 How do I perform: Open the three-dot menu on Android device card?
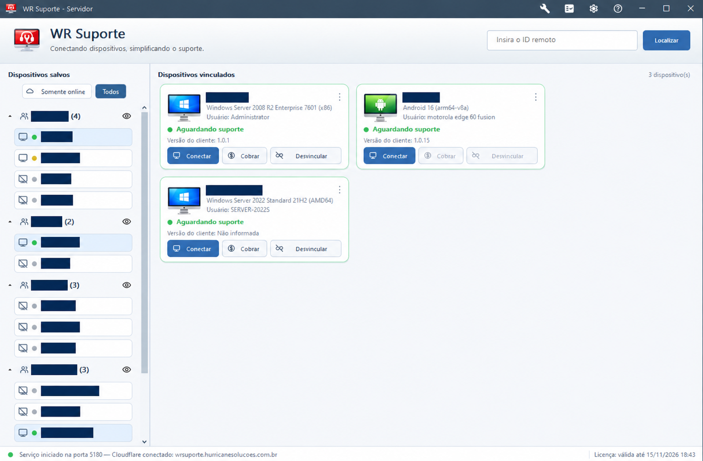pos(535,97)
